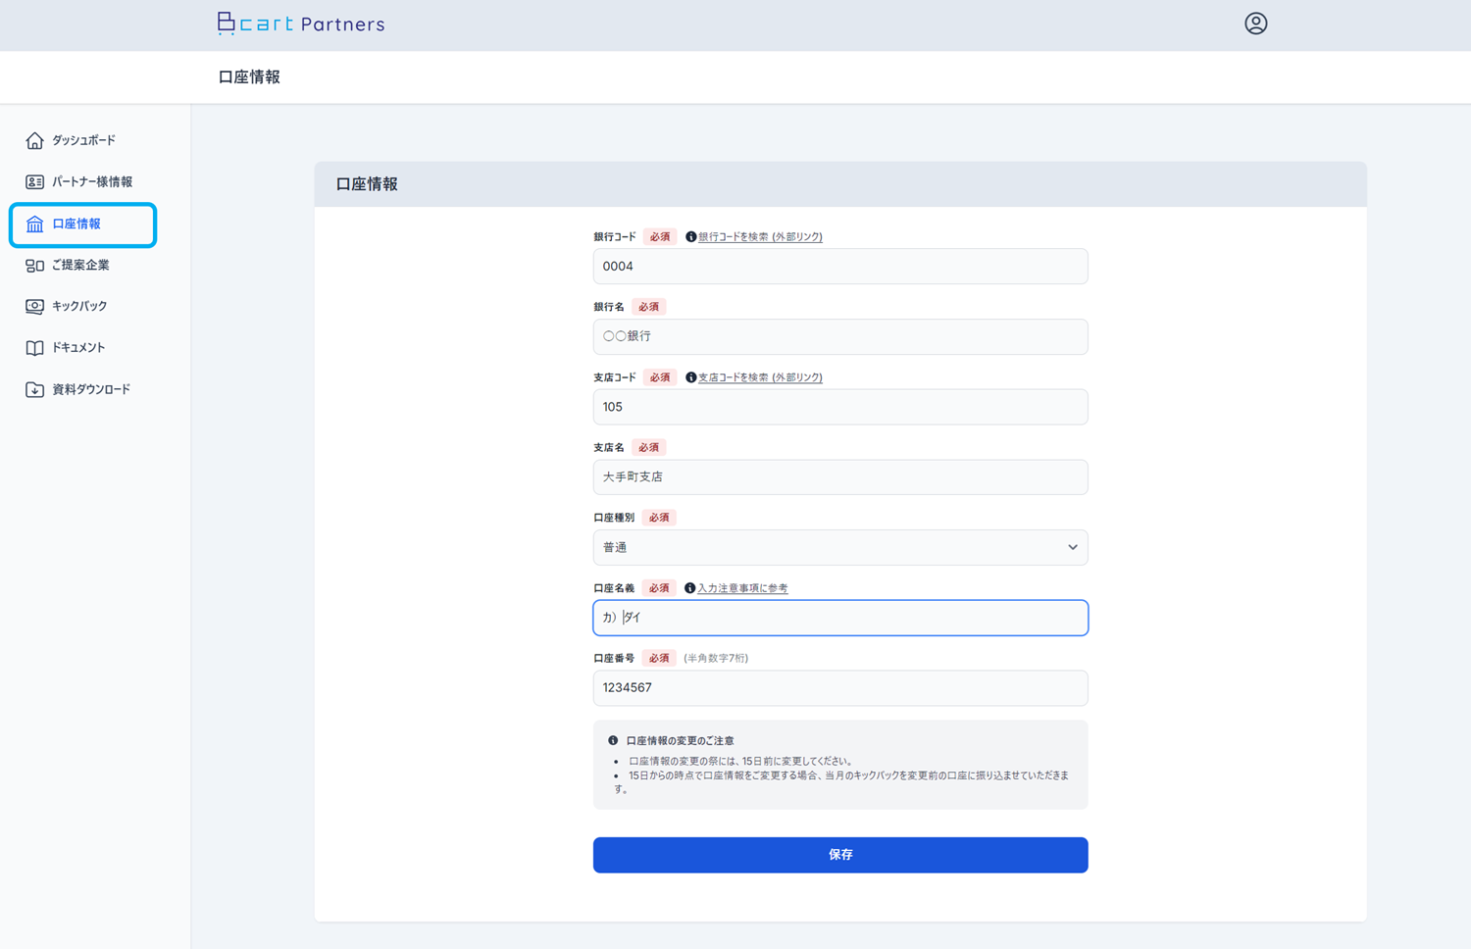Click info icon in 口座情報の変更のご注意 notice
1471x949 pixels.
click(613, 741)
